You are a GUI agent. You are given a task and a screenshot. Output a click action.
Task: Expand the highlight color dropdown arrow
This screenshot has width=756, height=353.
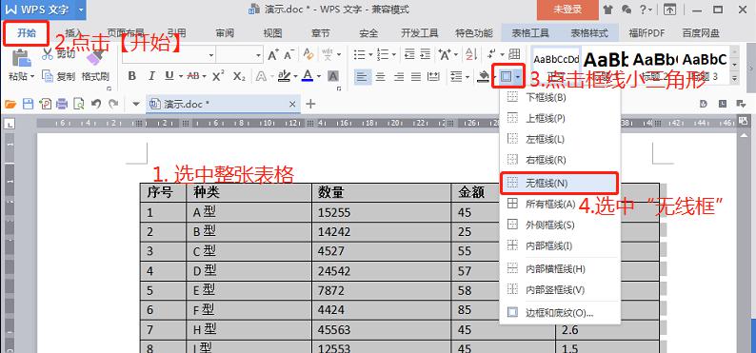coord(295,76)
